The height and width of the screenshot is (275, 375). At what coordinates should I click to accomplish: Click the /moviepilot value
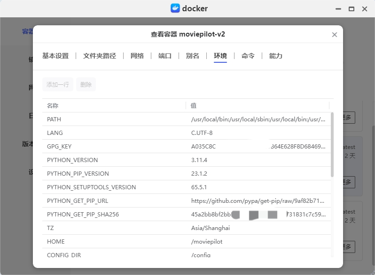tap(207, 242)
